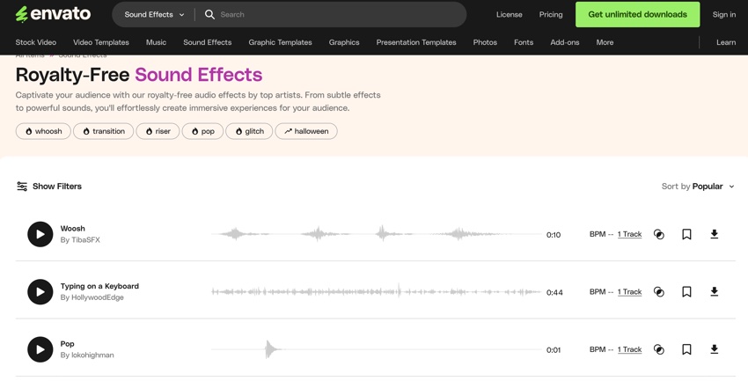This screenshot has height=381, width=748.
Task: Play the Woosh sound effect
Action: pyautogui.click(x=40, y=234)
